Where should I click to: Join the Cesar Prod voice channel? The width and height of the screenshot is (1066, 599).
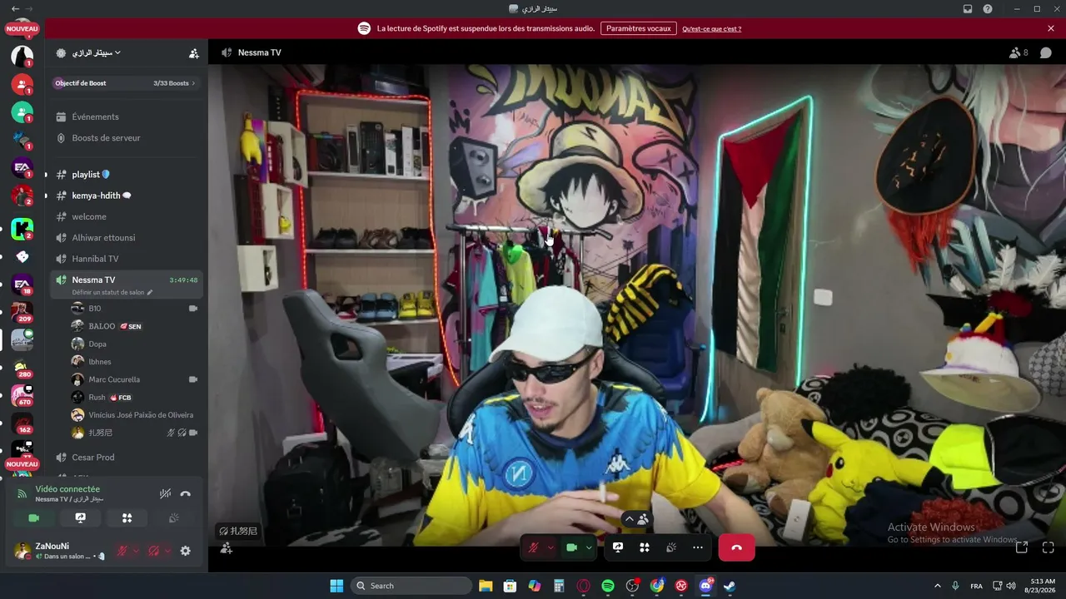pyautogui.click(x=127, y=458)
